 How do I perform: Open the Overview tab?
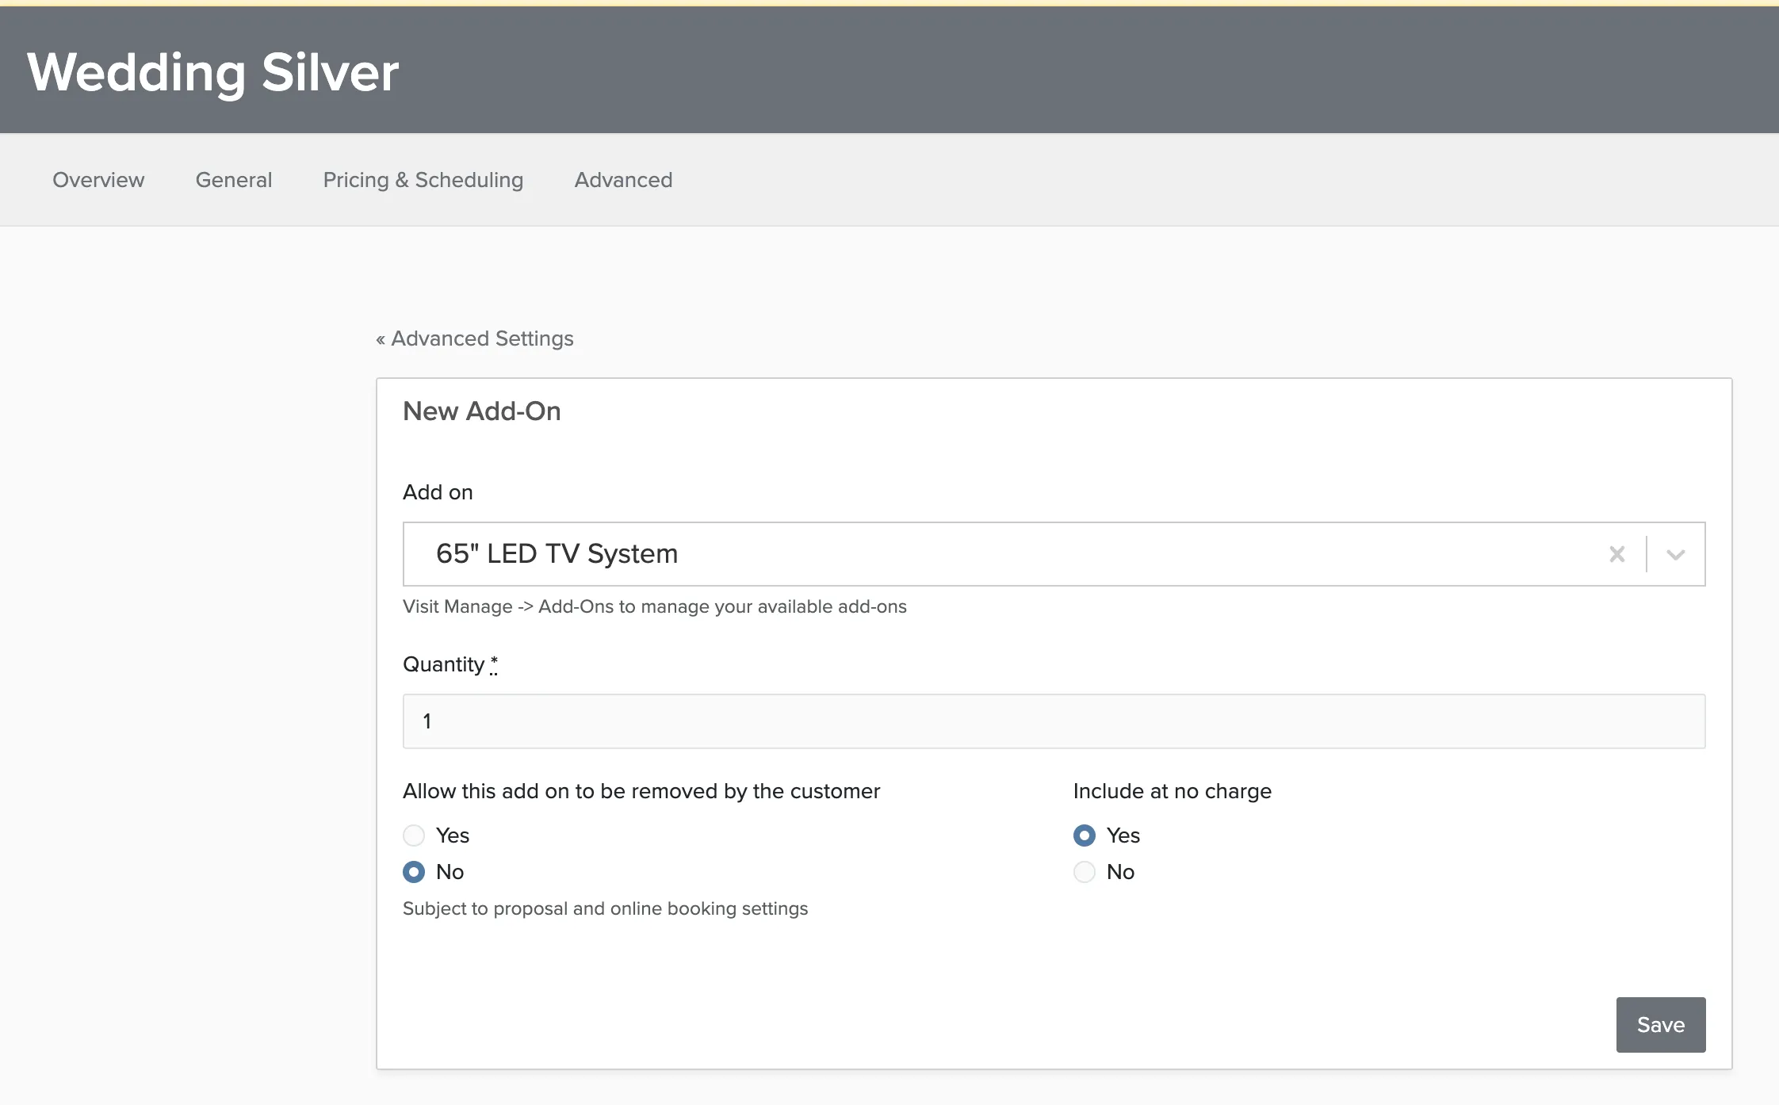click(x=98, y=180)
